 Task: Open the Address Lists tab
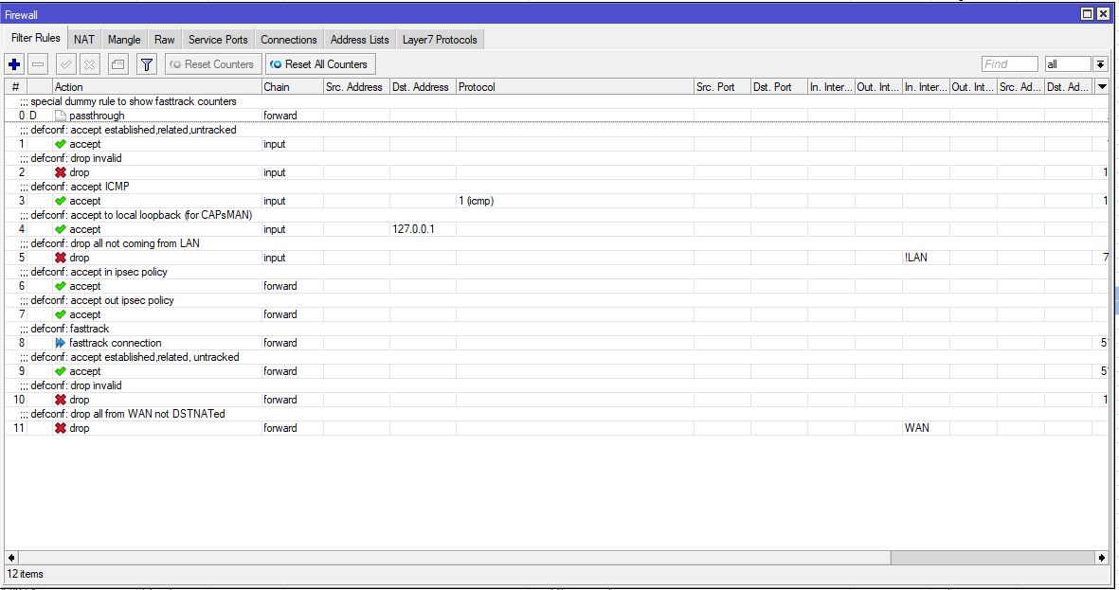[359, 40]
